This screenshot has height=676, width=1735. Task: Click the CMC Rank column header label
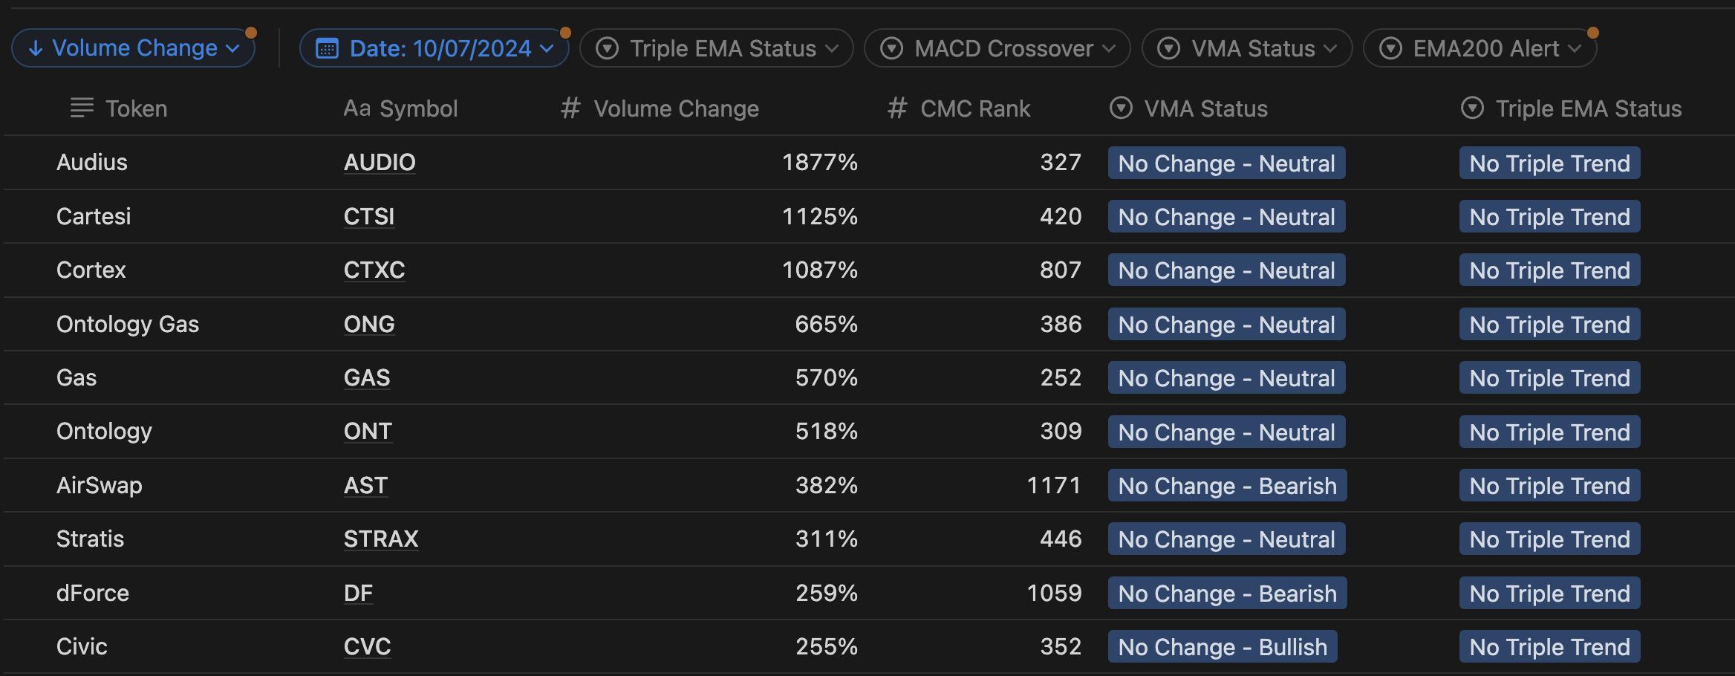[974, 108]
